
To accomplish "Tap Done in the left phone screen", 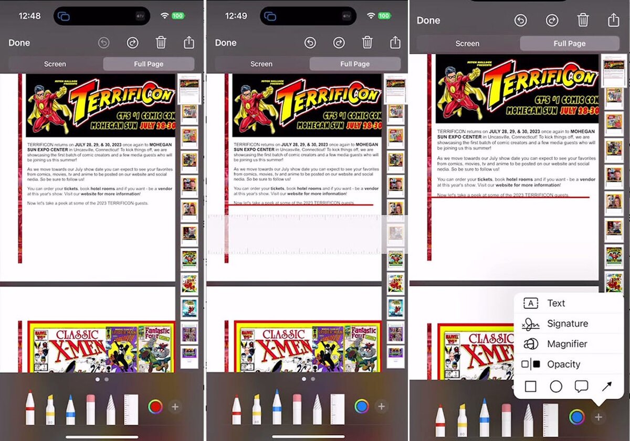I will (19, 43).
